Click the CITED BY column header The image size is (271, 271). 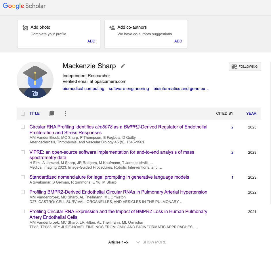(x=225, y=113)
